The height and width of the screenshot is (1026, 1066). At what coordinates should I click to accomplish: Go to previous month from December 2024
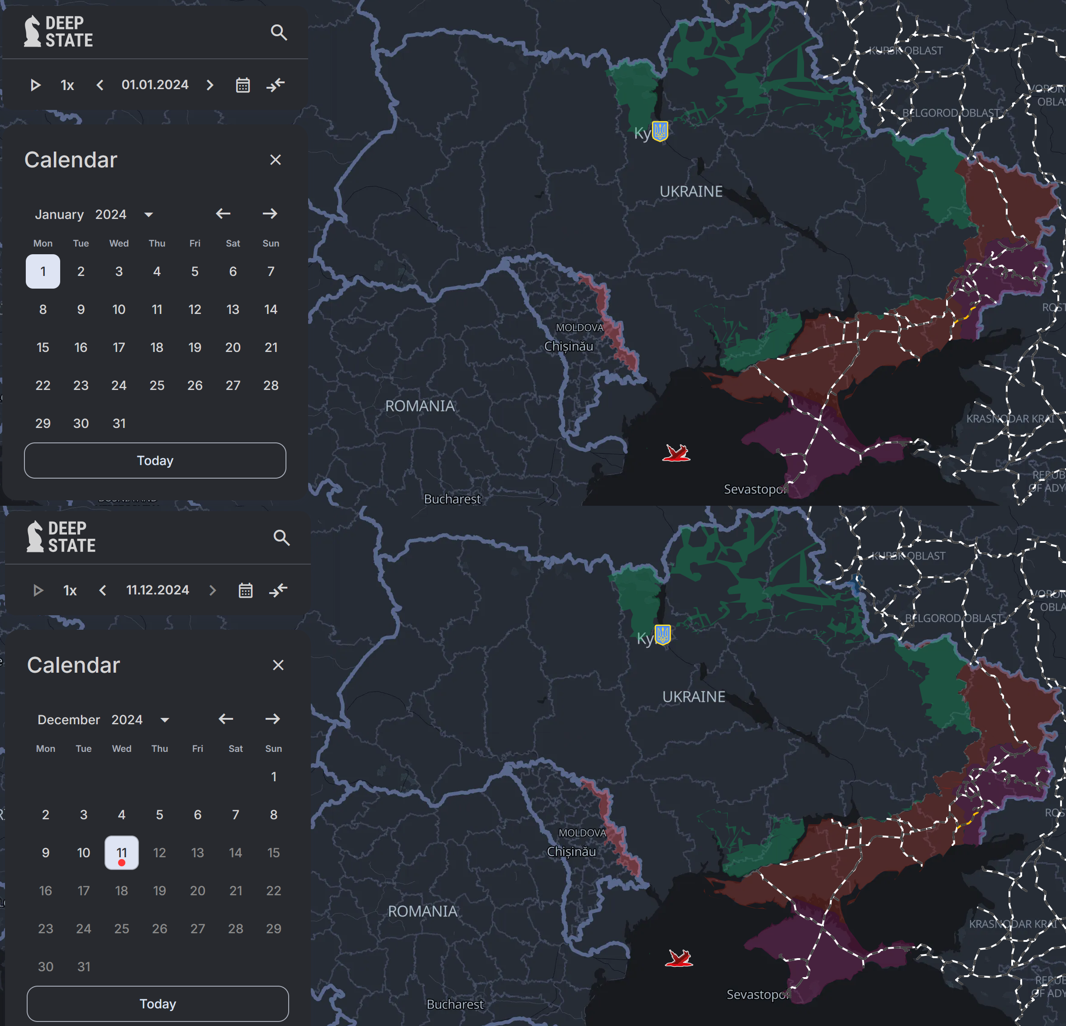pos(226,719)
